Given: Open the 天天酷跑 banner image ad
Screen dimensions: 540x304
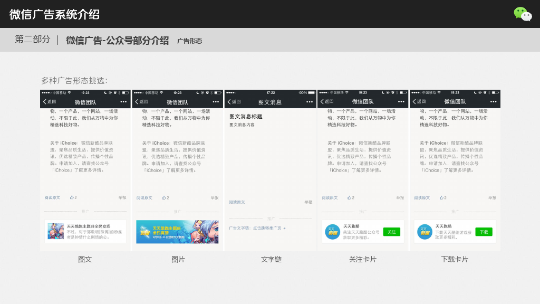Looking at the screenshot, I should (x=177, y=232).
